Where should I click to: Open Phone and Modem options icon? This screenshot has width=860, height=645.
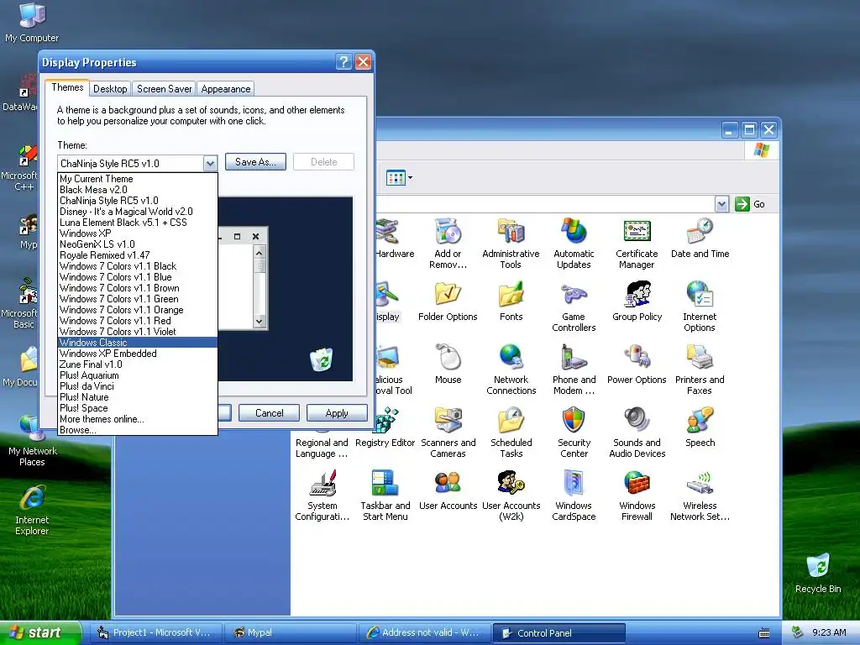(x=574, y=370)
